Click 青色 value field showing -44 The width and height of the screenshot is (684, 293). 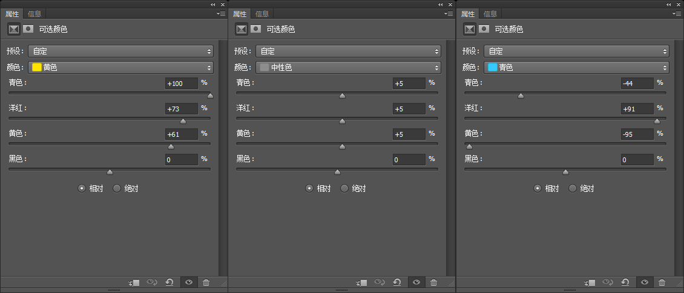coord(637,84)
